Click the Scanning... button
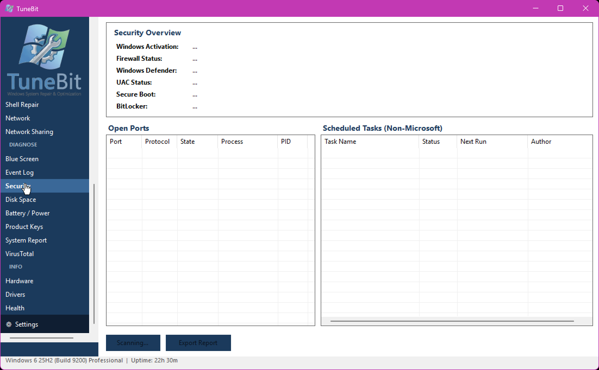 [133, 343]
